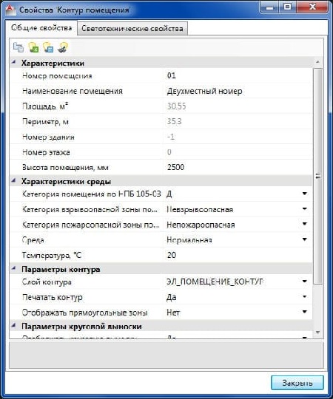Viewport: 333px width, 399px height.
Task: Click the Высота помещения value field 2500
Action: (237, 167)
